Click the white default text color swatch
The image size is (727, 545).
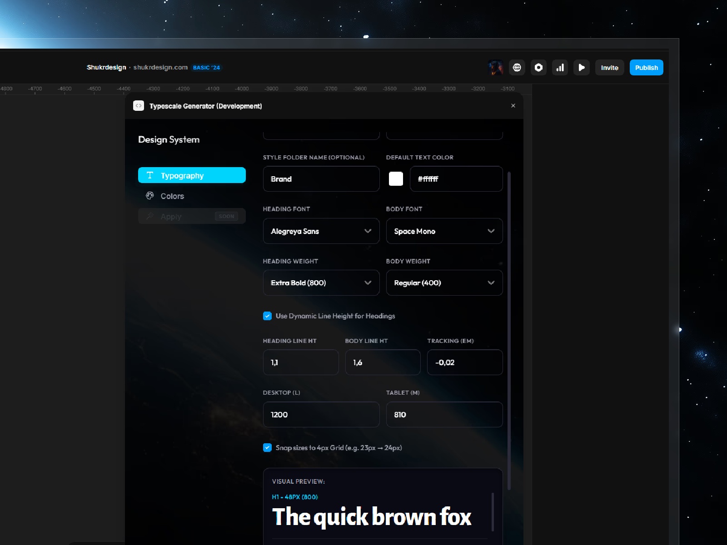pyautogui.click(x=395, y=178)
